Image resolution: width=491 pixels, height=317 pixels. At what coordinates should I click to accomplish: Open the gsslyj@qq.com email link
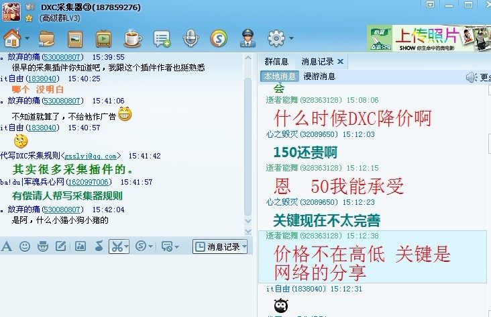click(x=91, y=156)
